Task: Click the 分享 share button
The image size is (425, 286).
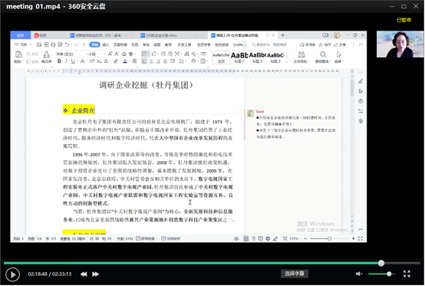Action: (x=340, y=44)
